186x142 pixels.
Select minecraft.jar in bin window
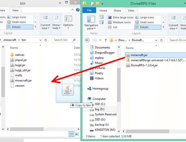point(21,81)
